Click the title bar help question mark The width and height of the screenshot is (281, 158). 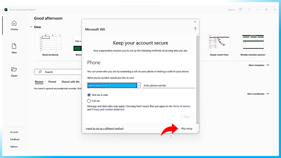pos(249,10)
